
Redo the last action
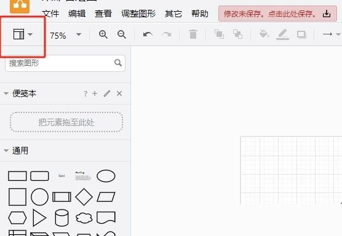tap(167, 34)
